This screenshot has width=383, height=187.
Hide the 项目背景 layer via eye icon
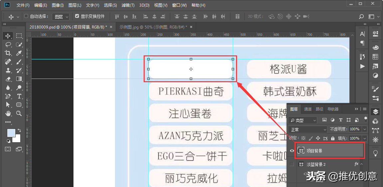(x=292, y=151)
